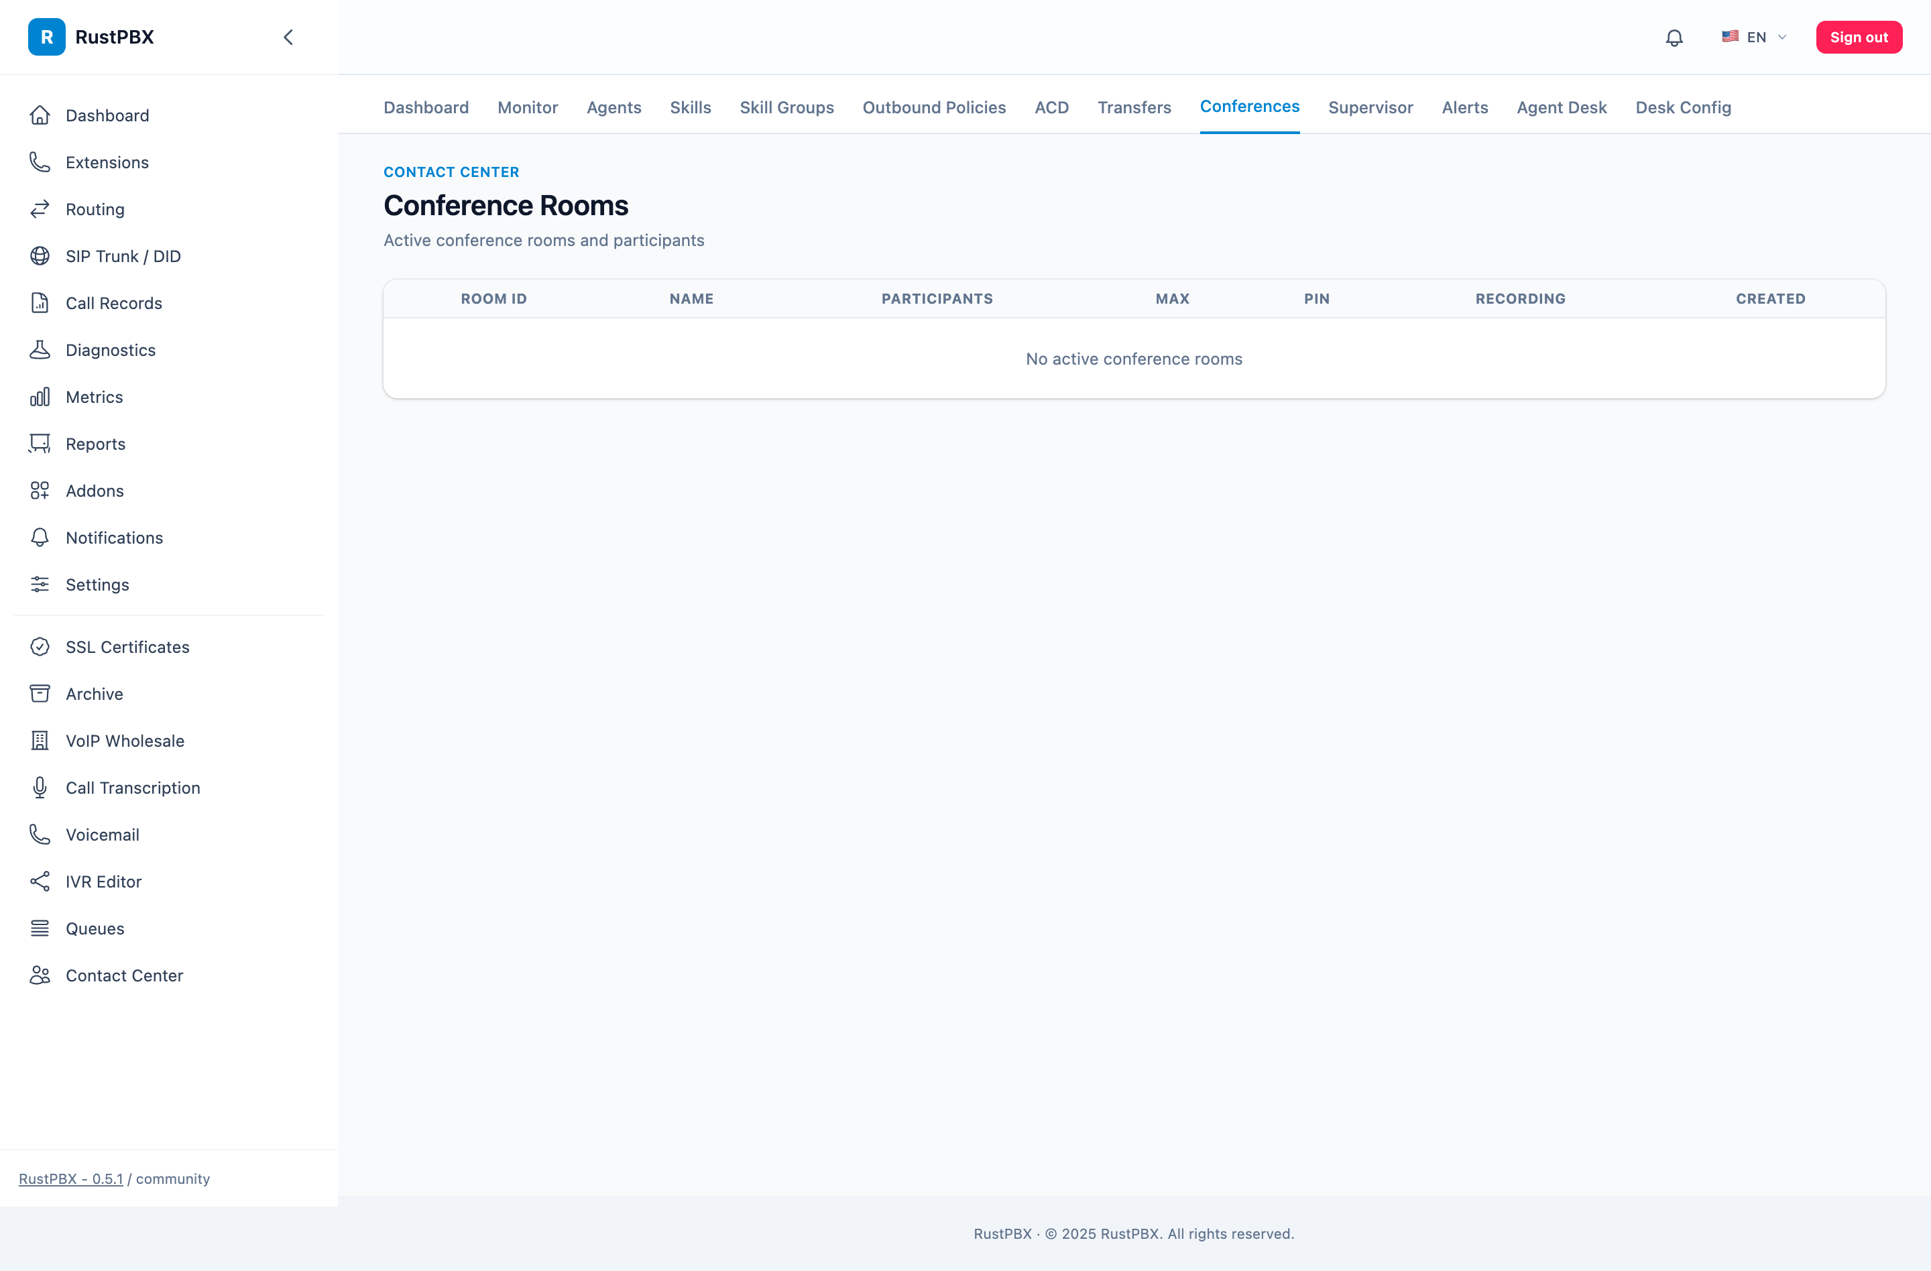Switch to the Agent Desk tab

pyautogui.click(x=1561, y=107)
